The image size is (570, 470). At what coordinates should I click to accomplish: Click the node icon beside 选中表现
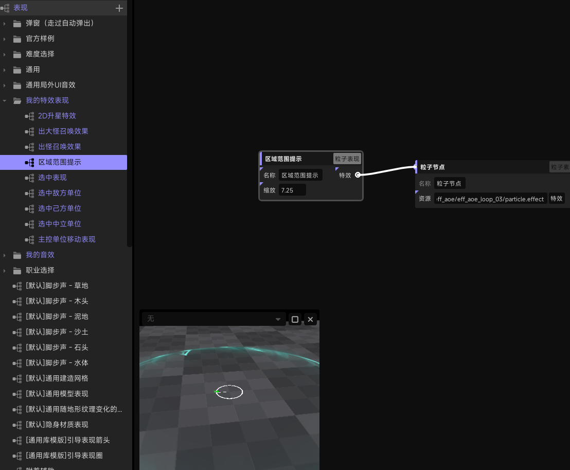[29, 178]
